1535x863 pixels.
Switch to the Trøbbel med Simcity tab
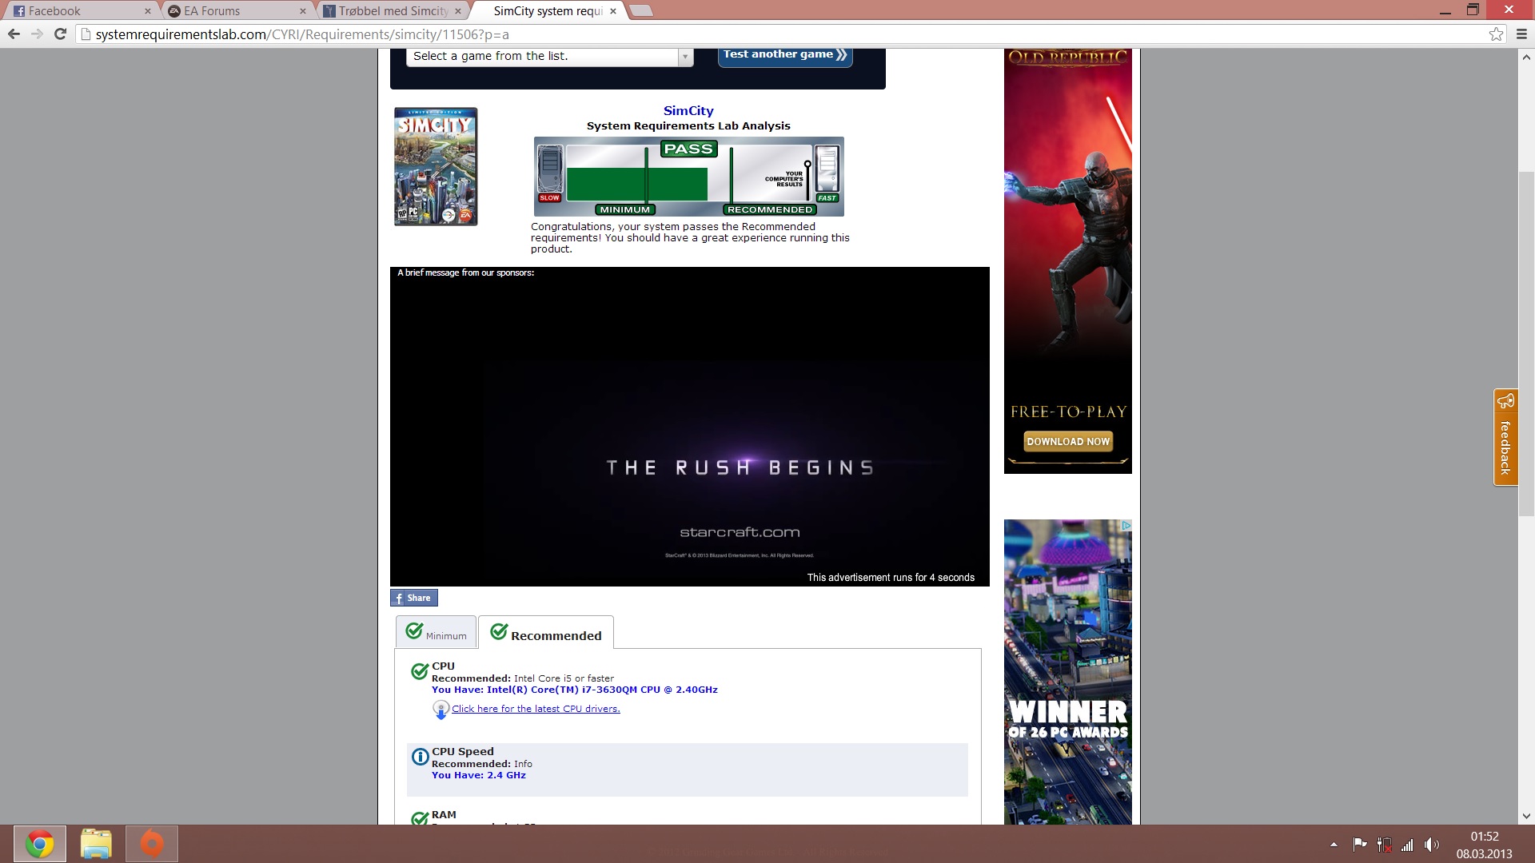click(391, 11)
